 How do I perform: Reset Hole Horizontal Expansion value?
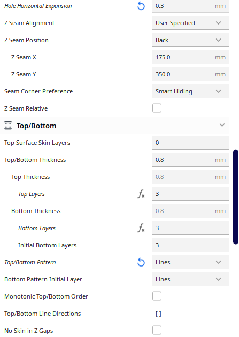(x=141, y=6)
